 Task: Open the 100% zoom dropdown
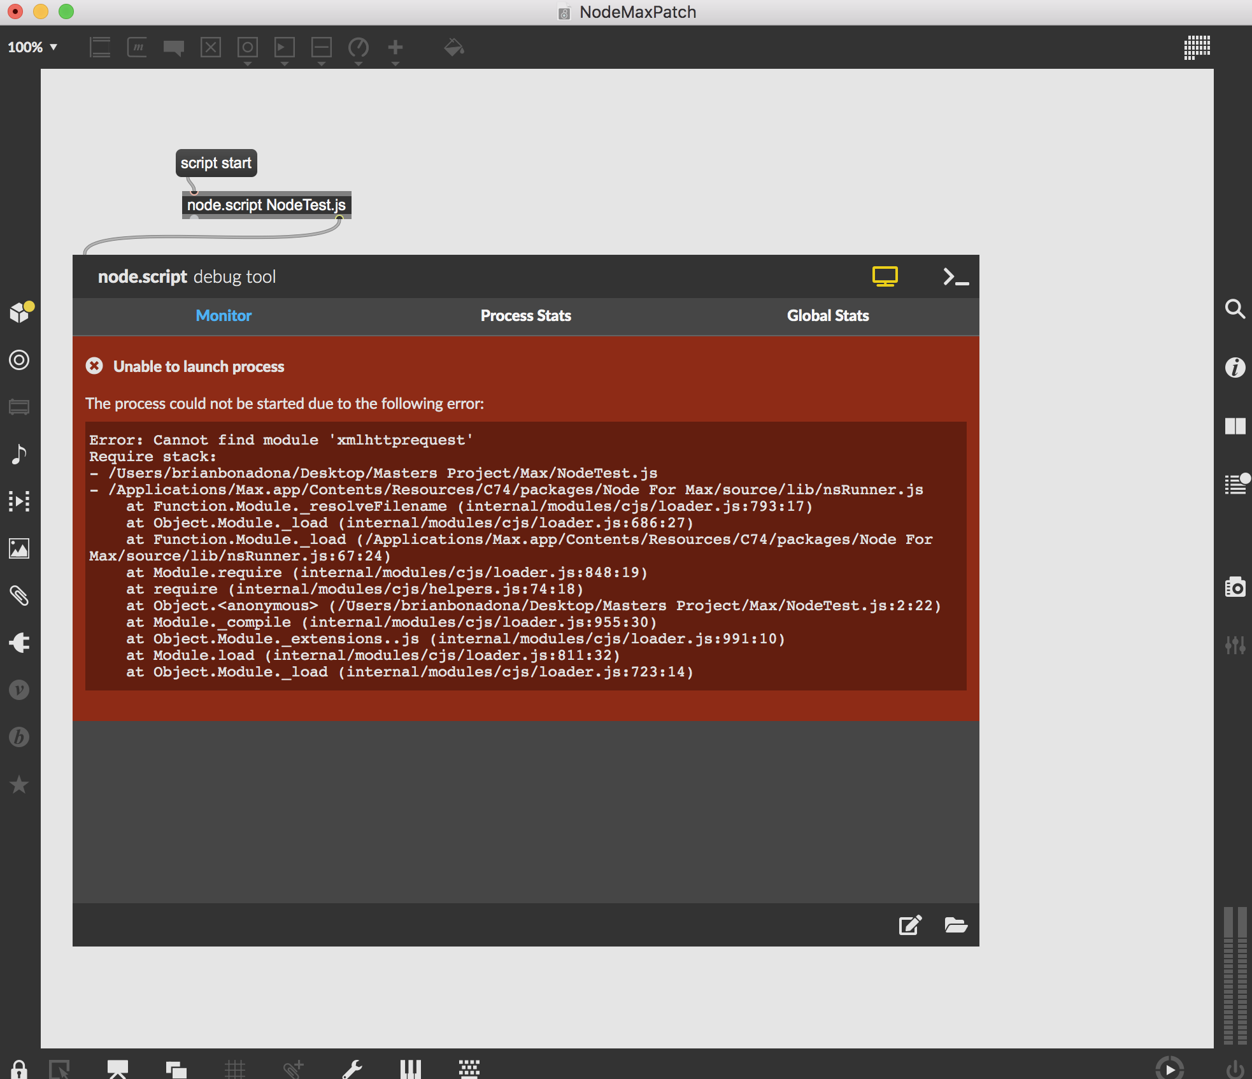tap(32, 47)
